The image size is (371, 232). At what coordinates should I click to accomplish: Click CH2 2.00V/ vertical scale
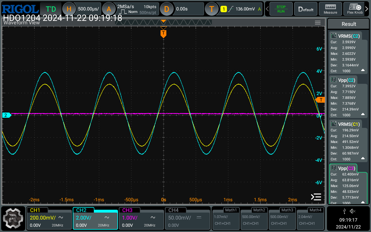point(83,217)
